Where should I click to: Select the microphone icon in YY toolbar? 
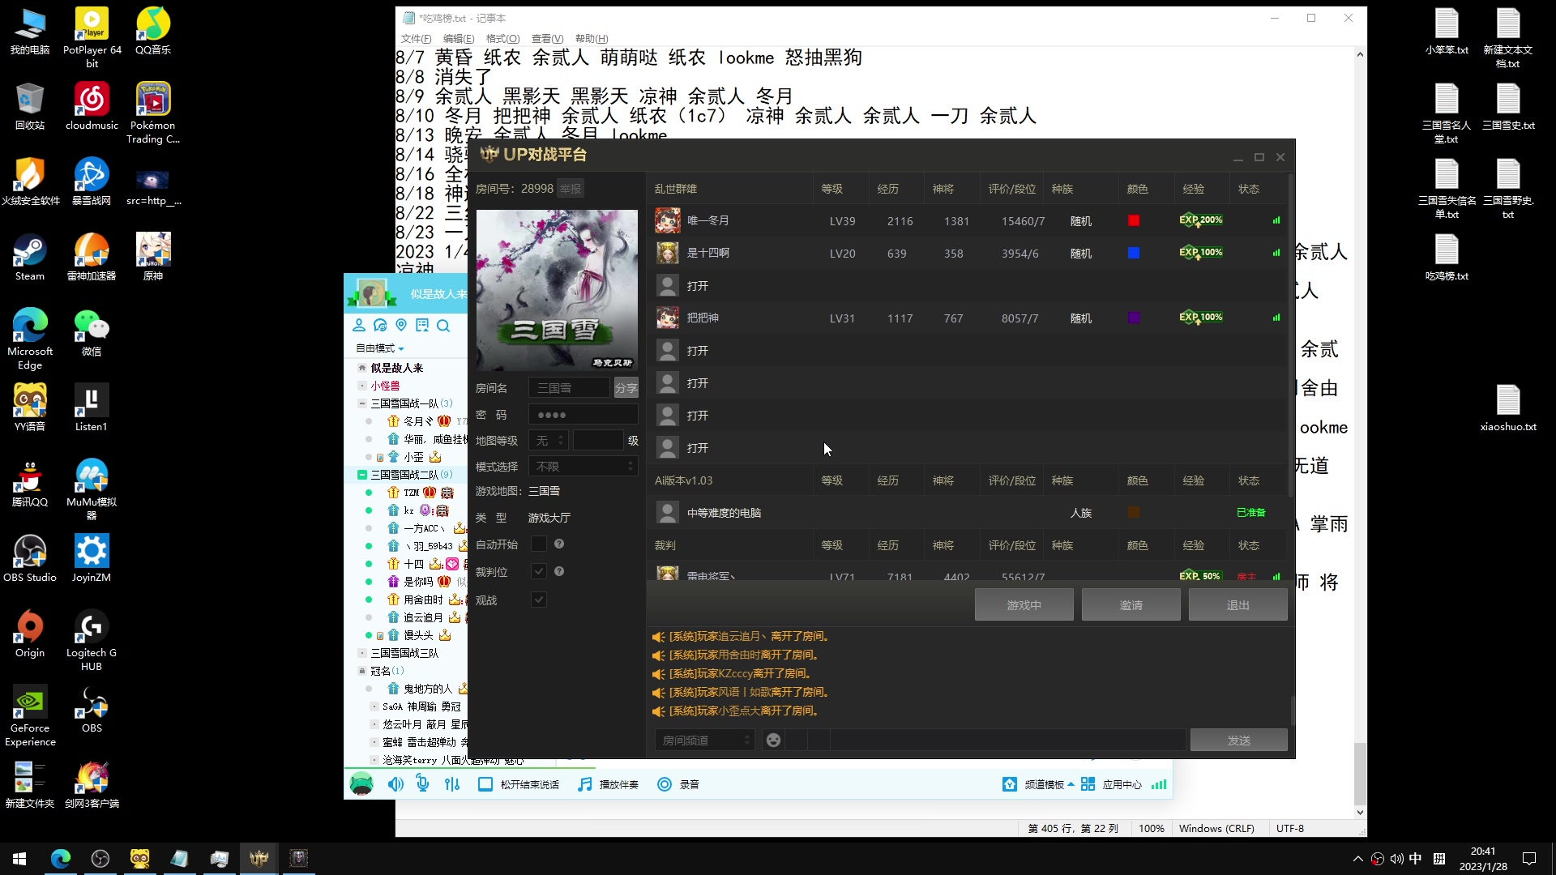pyautogui.click(x=421, y=783)
